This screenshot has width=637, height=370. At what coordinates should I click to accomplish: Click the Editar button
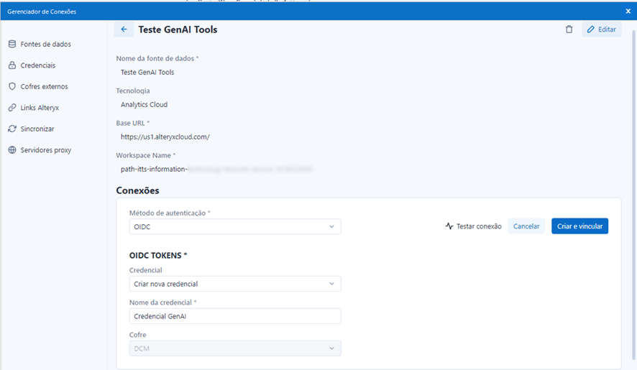601,29
